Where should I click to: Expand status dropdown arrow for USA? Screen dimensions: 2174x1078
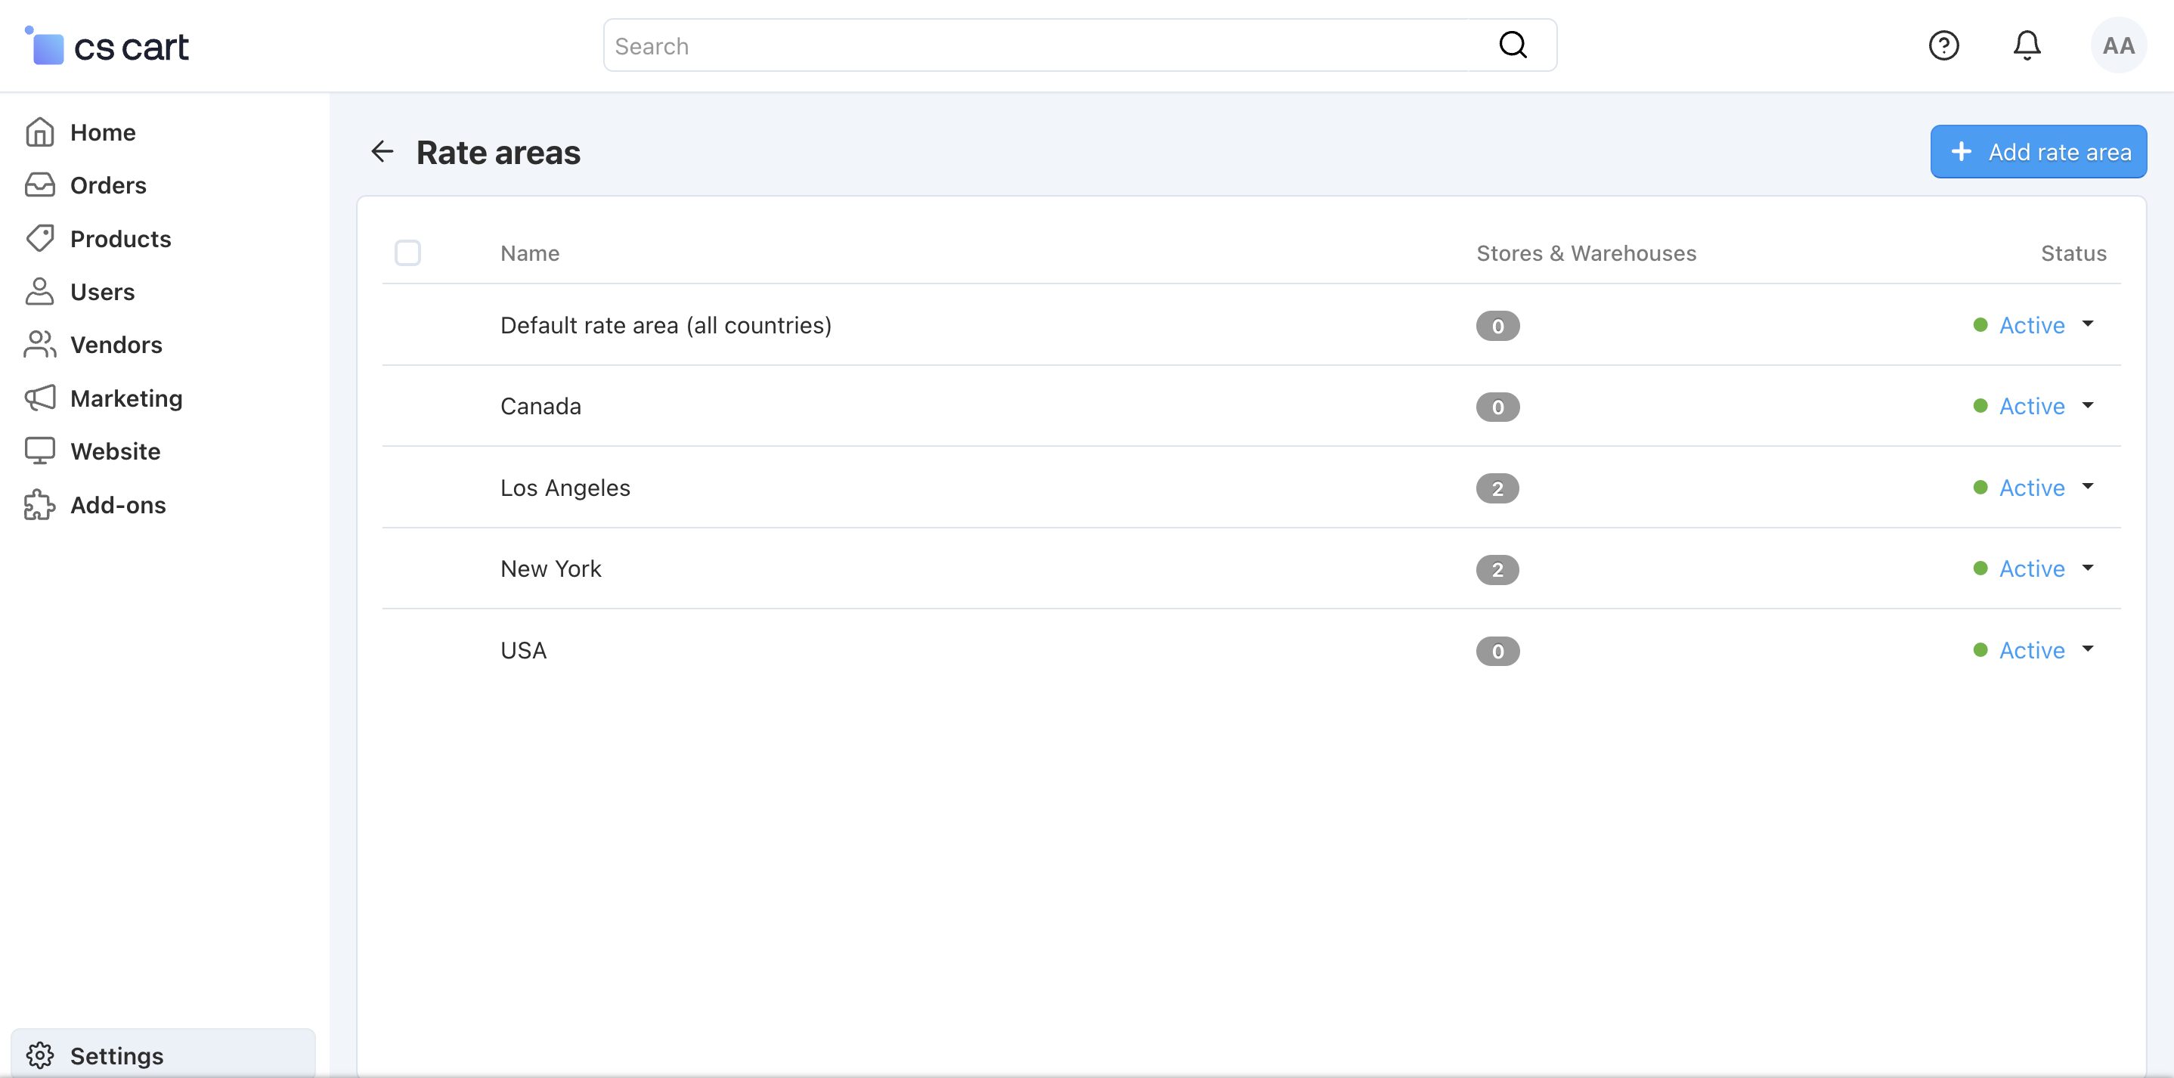pos(2088,650)
